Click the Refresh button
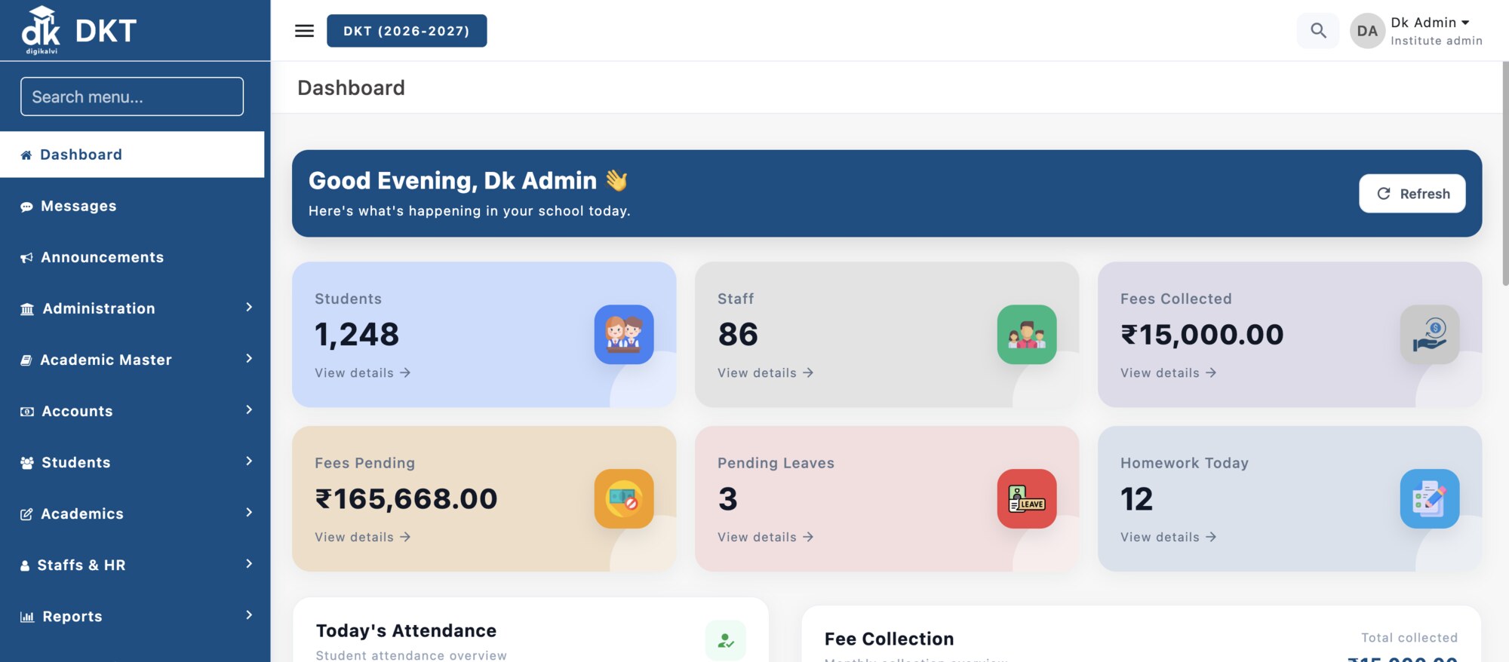This screenshot has width=1509, height=662. (1412, 194)
